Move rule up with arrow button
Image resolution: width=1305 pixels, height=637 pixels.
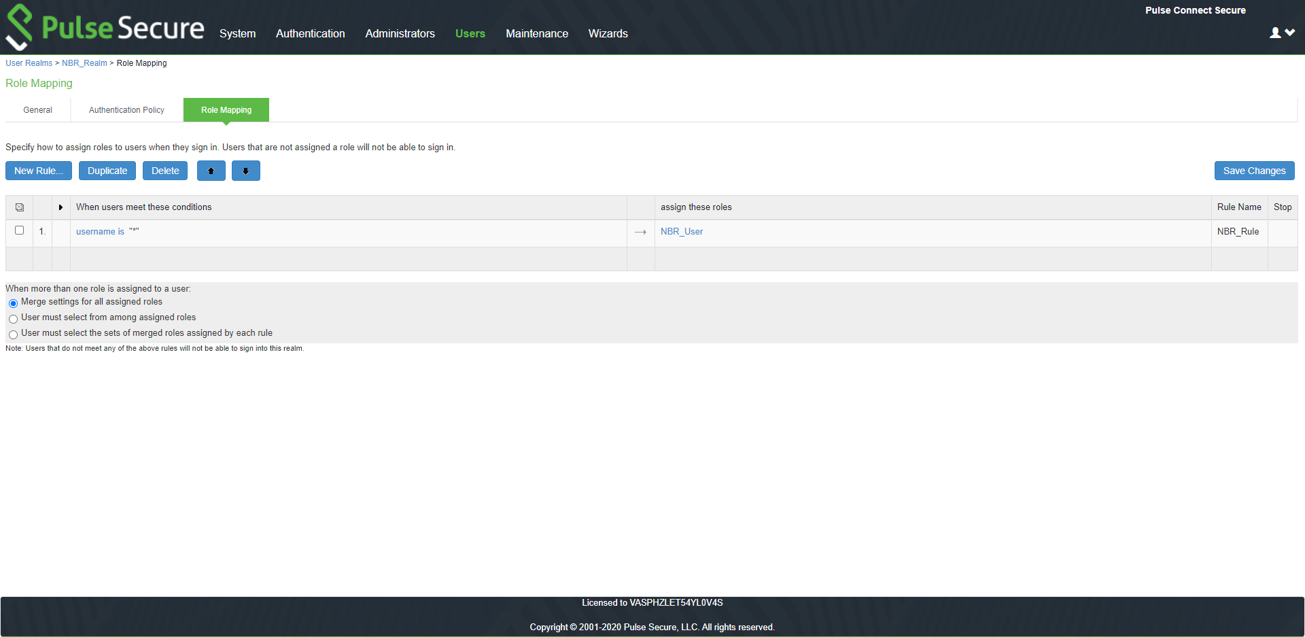point(211,171)
